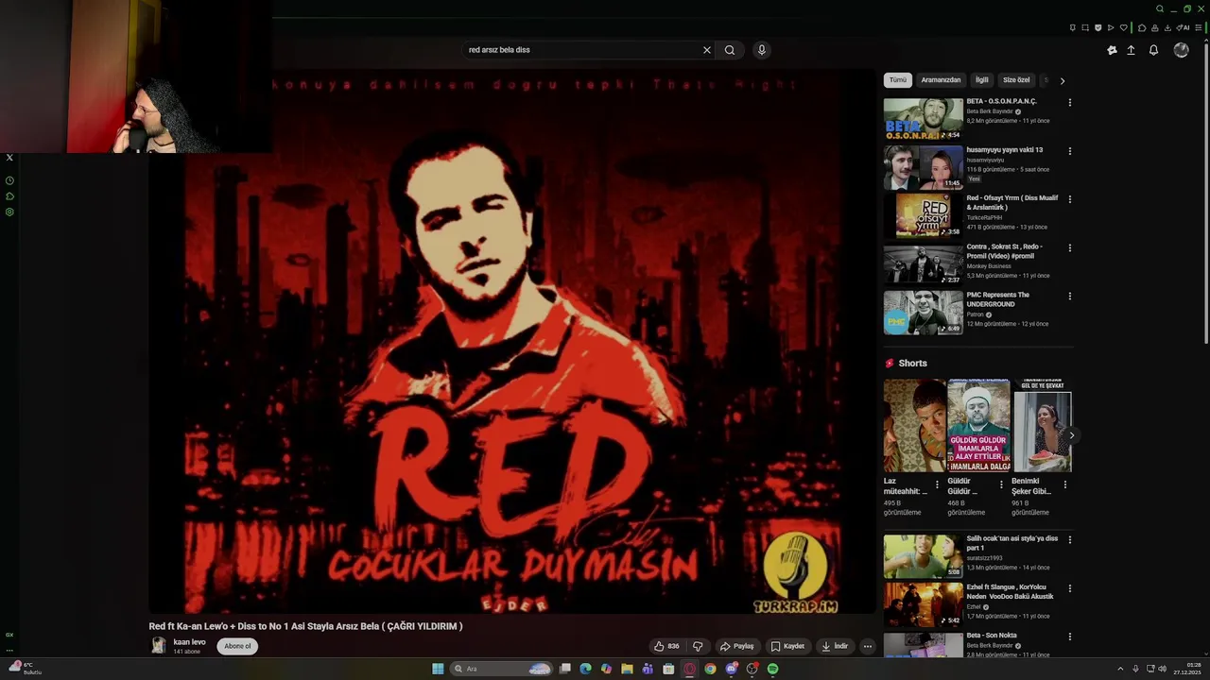Open the upload arrow icon beside the bell

pos(1131,50)
